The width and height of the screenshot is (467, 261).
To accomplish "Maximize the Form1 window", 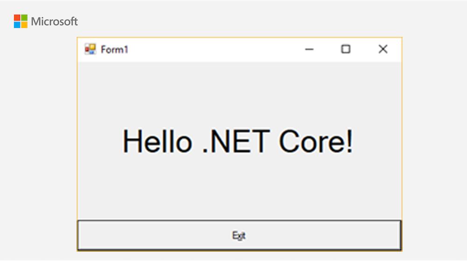I will coord(346,49).
